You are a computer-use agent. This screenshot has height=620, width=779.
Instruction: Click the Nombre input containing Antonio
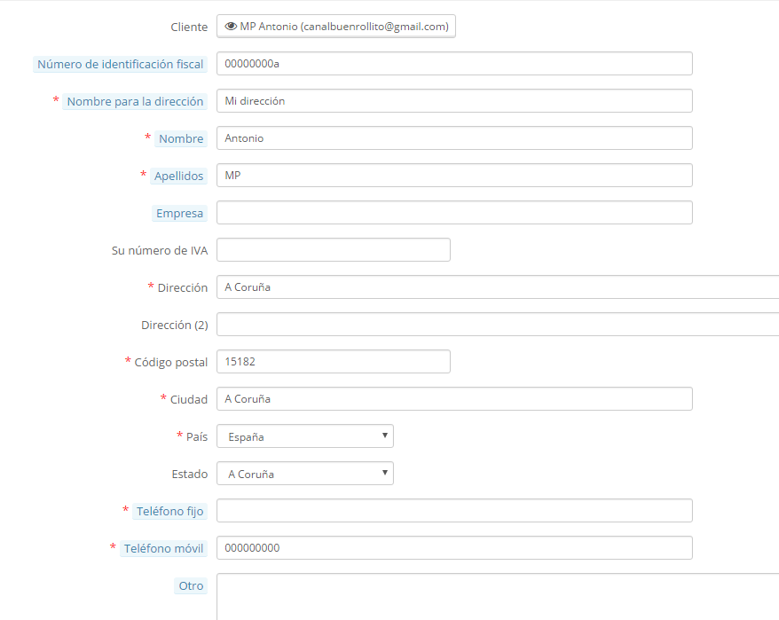coord(454,138)
